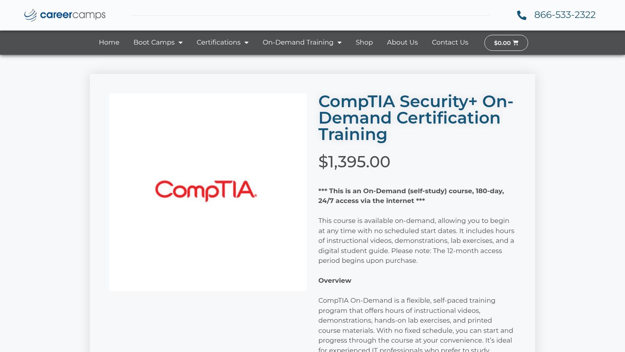Go to the Home menu item
625x352 pixels.
109,42
